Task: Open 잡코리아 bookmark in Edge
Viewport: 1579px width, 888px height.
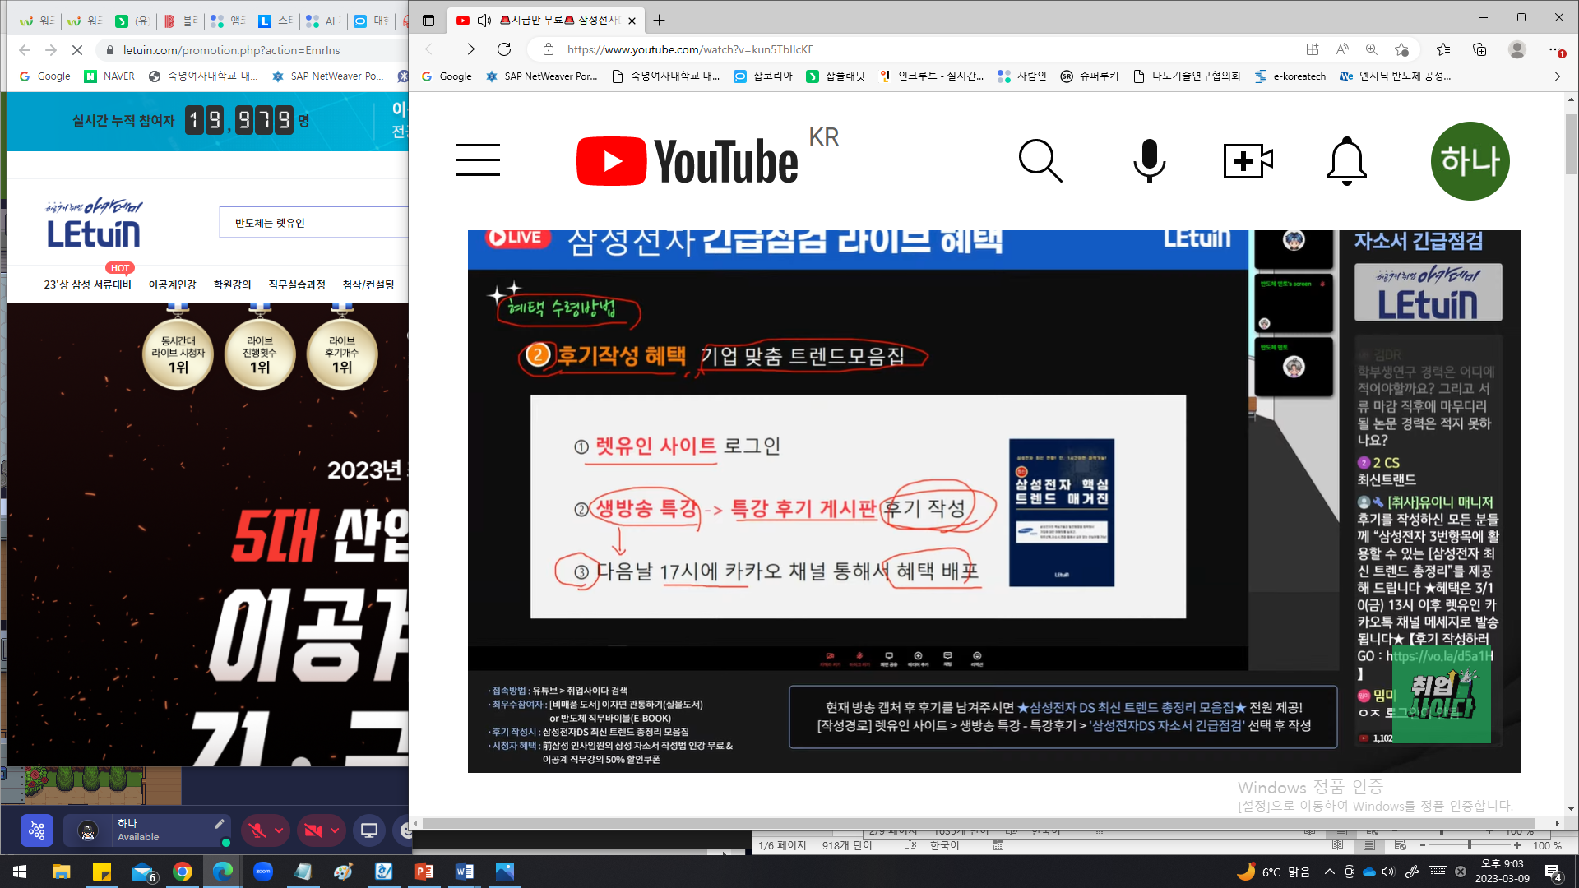Action: (763, 76)
